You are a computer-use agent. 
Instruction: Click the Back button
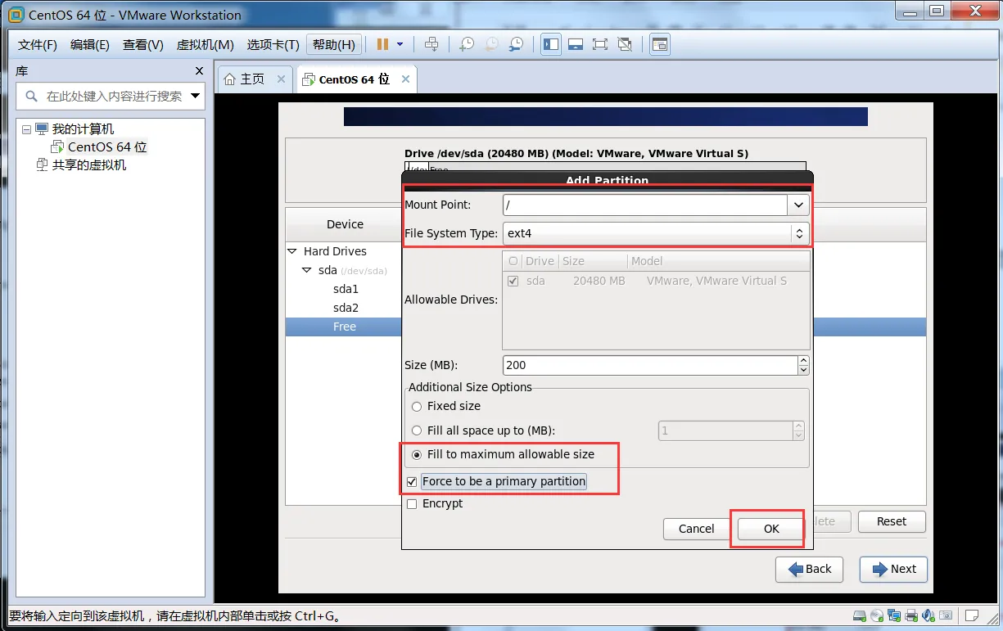pyautogui.click(x=809, y=569)
